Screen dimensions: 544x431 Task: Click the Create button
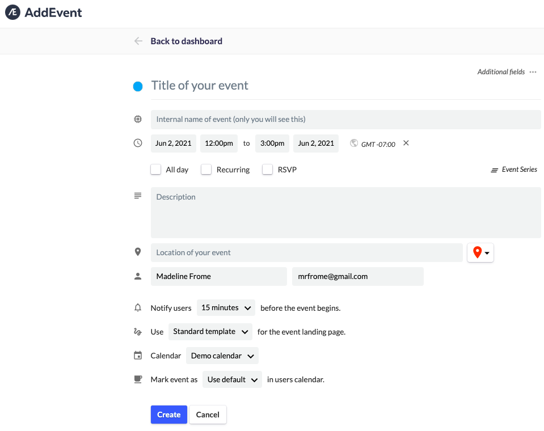pos(168,414)
